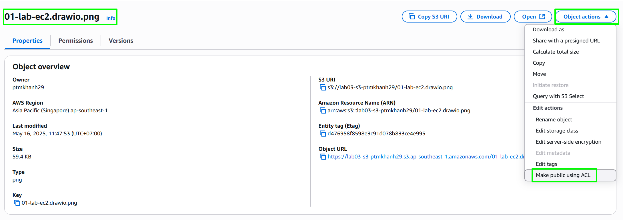Image resolution: width=623 pixels, height=220 pixels.
Task: Choose Share with a presigned URL
Action: (570, 41)
